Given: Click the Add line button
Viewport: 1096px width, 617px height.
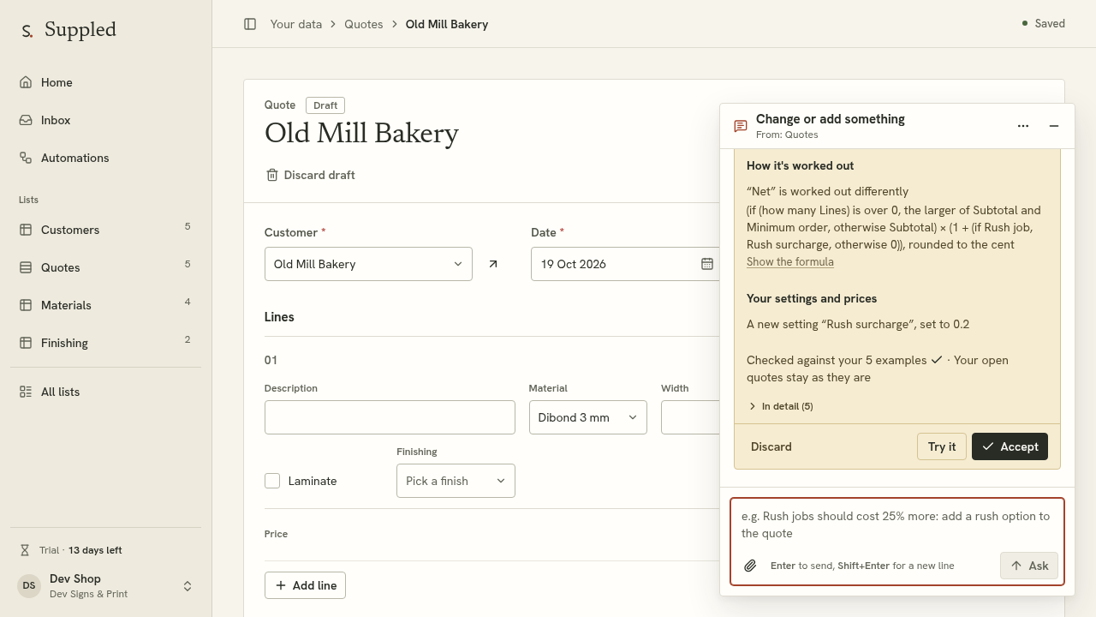Looking at the screenshot, I should [306, 585].
